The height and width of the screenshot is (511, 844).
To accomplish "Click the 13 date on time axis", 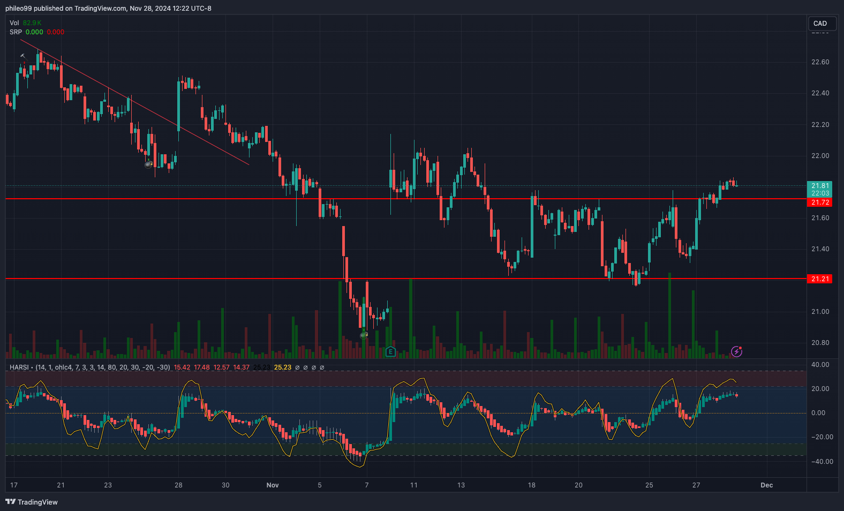I will coord(461,485).
